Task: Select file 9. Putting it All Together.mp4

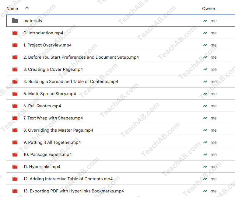Action: click(52, 142)
